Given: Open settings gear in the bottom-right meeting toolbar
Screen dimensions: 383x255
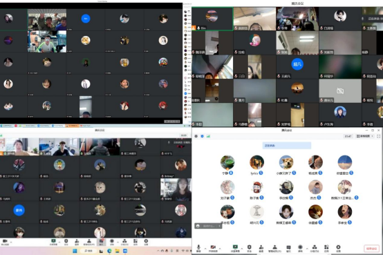Looking at the screenshot, I should [x=338, y=248].
